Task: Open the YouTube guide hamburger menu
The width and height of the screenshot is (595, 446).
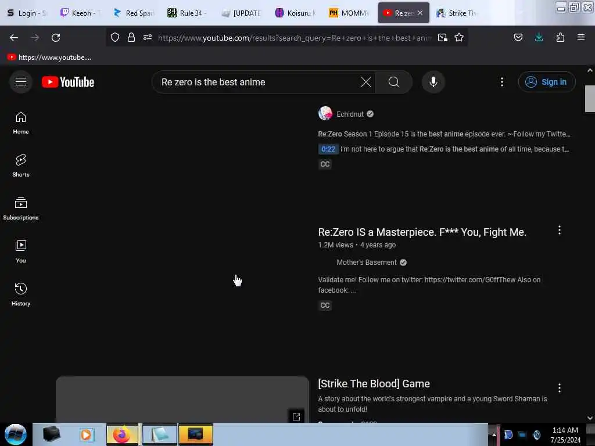Action: point(21,82)
